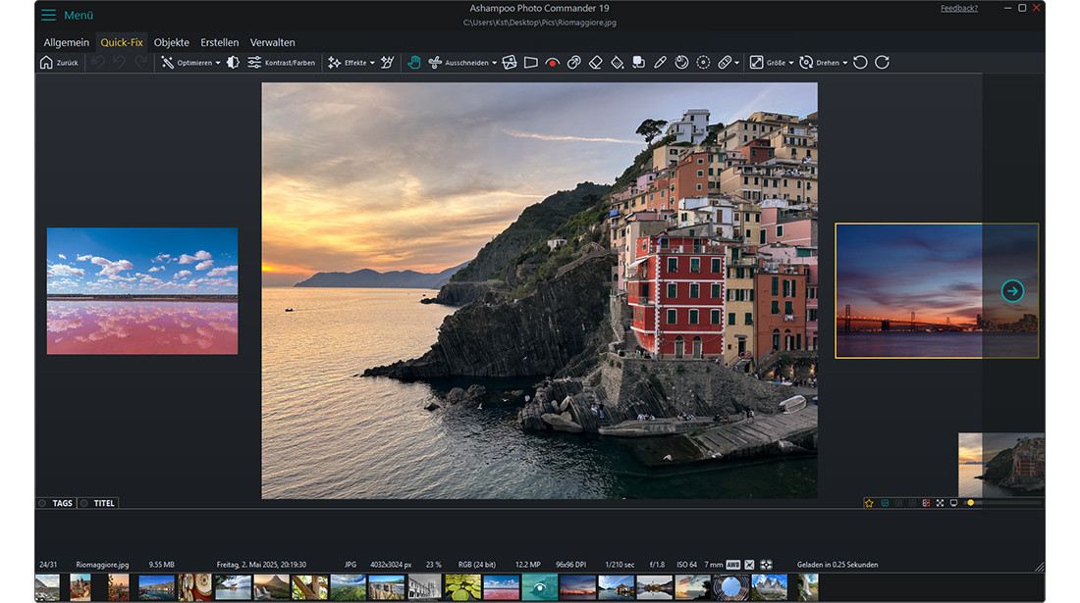Toggle the teal grid view icon
The width and height of the screenshot is (1080, 603).
(x=885, y=503)
